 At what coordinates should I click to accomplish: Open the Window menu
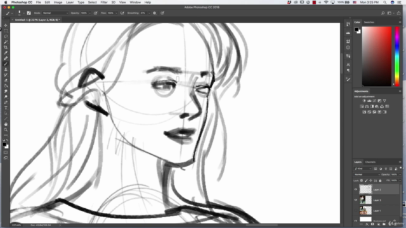135,3
